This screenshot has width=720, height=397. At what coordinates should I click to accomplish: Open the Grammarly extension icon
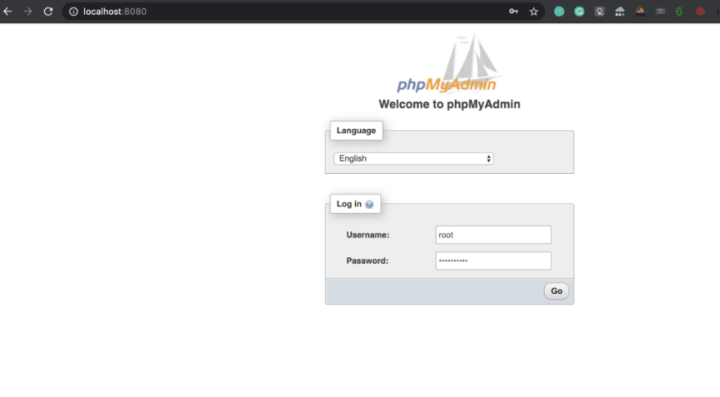point(579,11)
